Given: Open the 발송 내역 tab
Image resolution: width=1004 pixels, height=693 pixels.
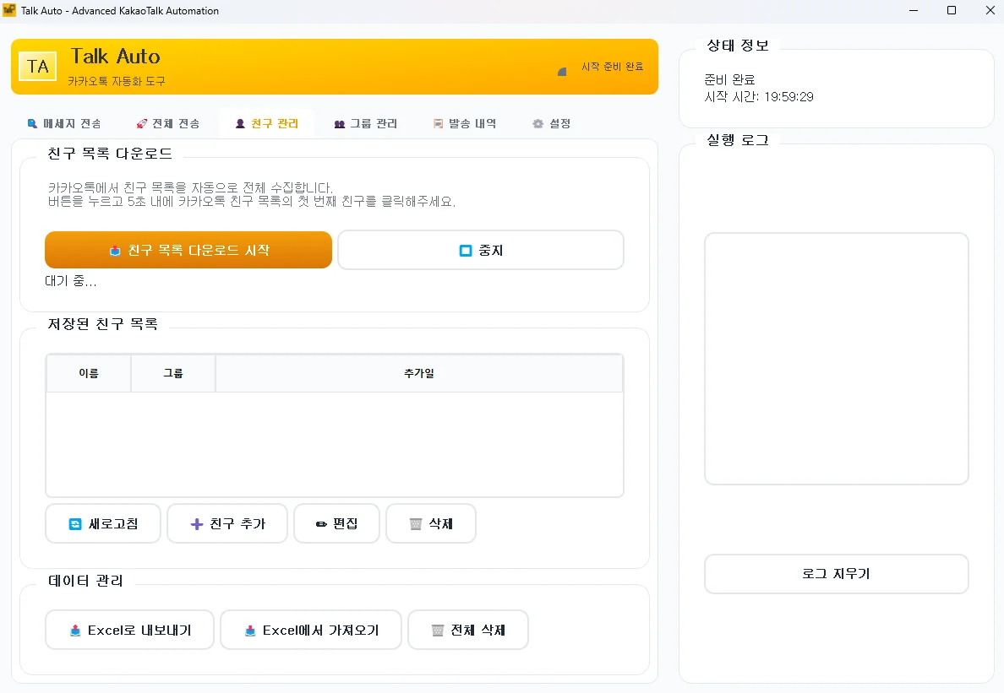Looking at the screenshot, I should tap(464, 123).
